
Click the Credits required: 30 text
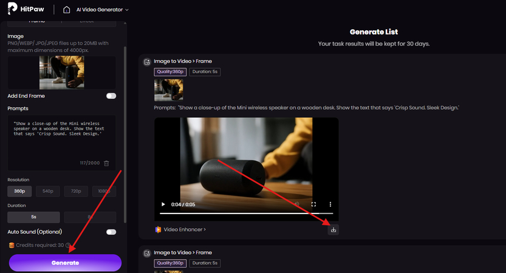coord(40,245)
